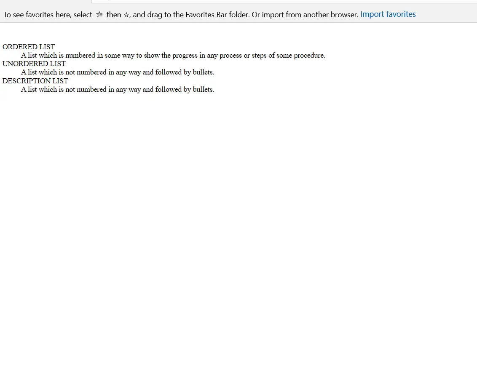
Task: Click the favorites list star-with-lines icon
Action: (x=99, y=14)
